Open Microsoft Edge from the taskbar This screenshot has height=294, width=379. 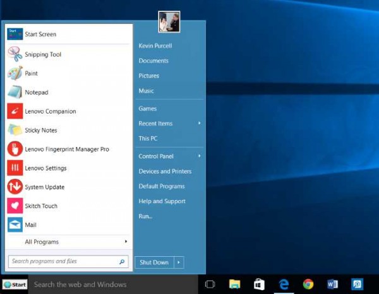point(284,284)
